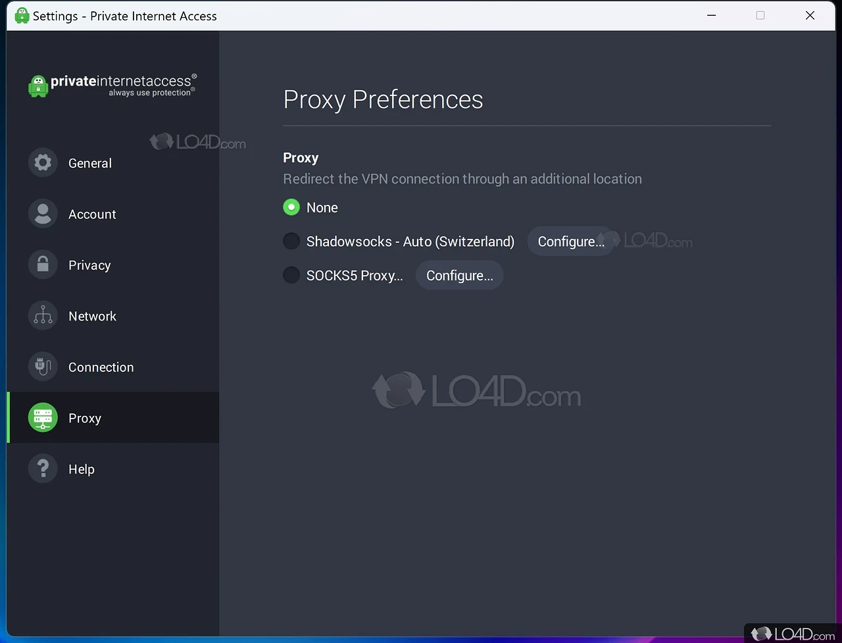Choose the SOCKS5 Proxy radio button
Viewport: 842px width, 643px height.
click(291, 275)
